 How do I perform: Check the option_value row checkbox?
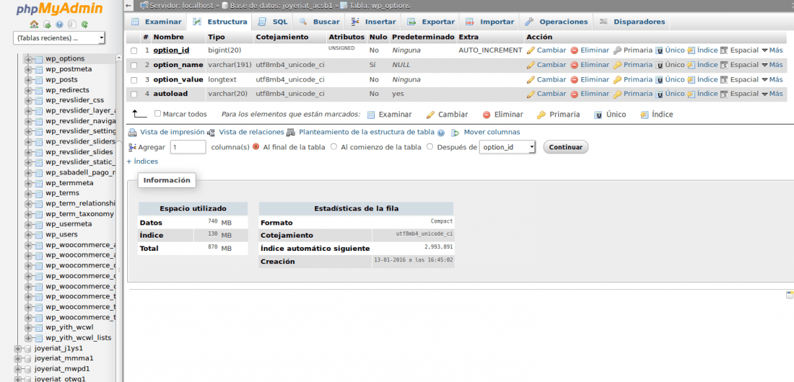tap(134, 80)
